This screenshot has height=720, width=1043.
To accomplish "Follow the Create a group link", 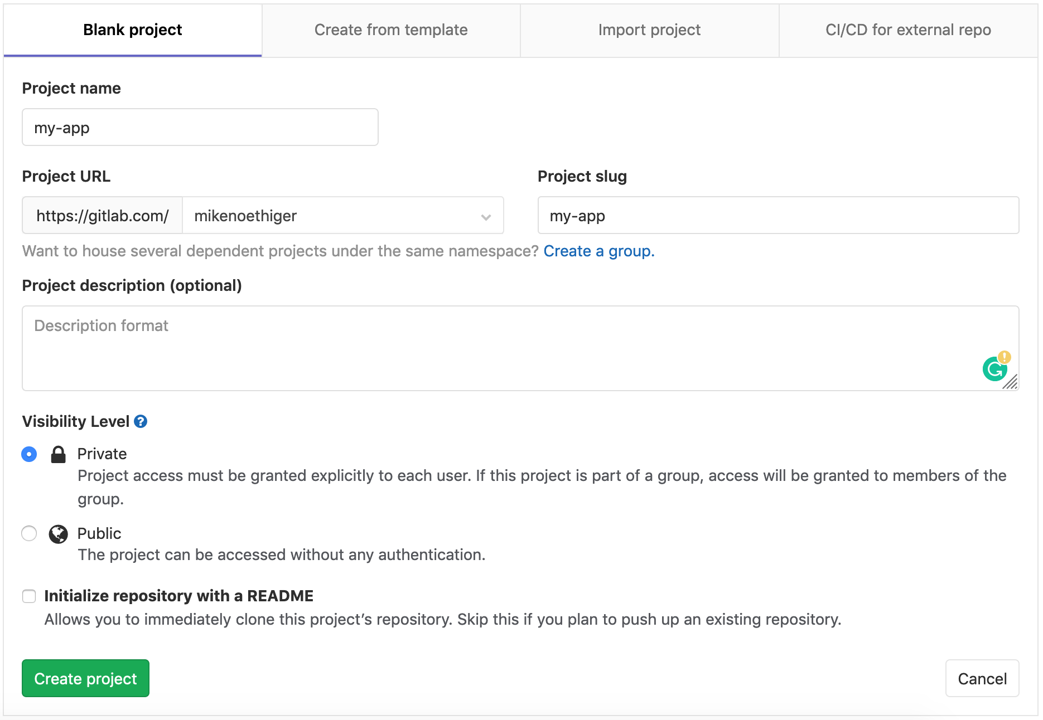I will [598, 251].
